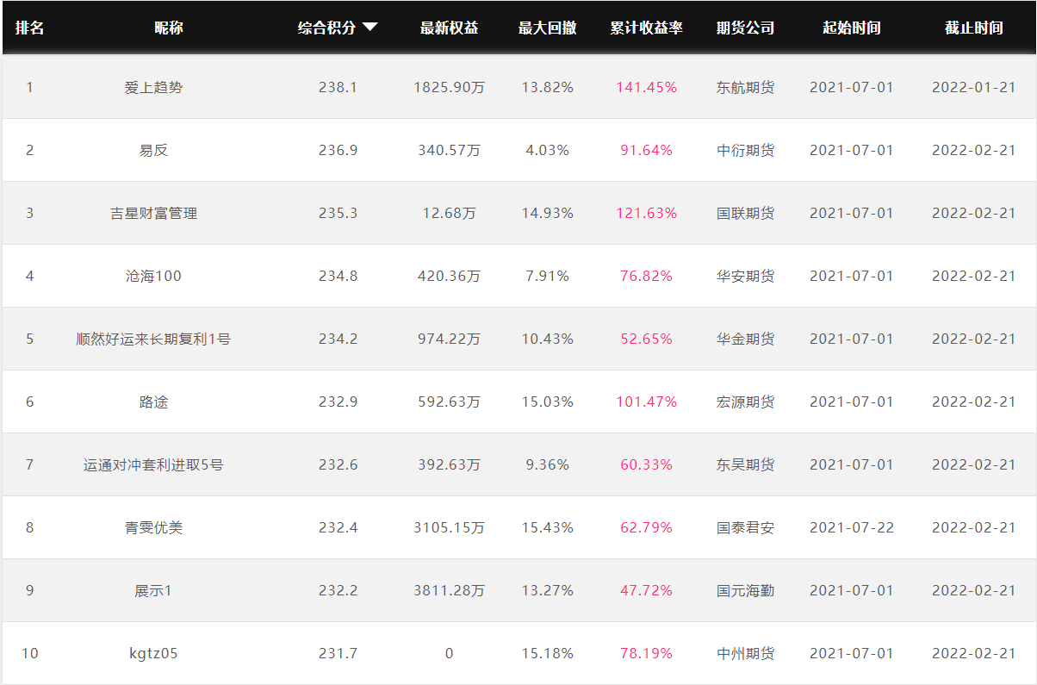Click the 420.36万 equity value
1037x685 pixels.
click(450, 276)
